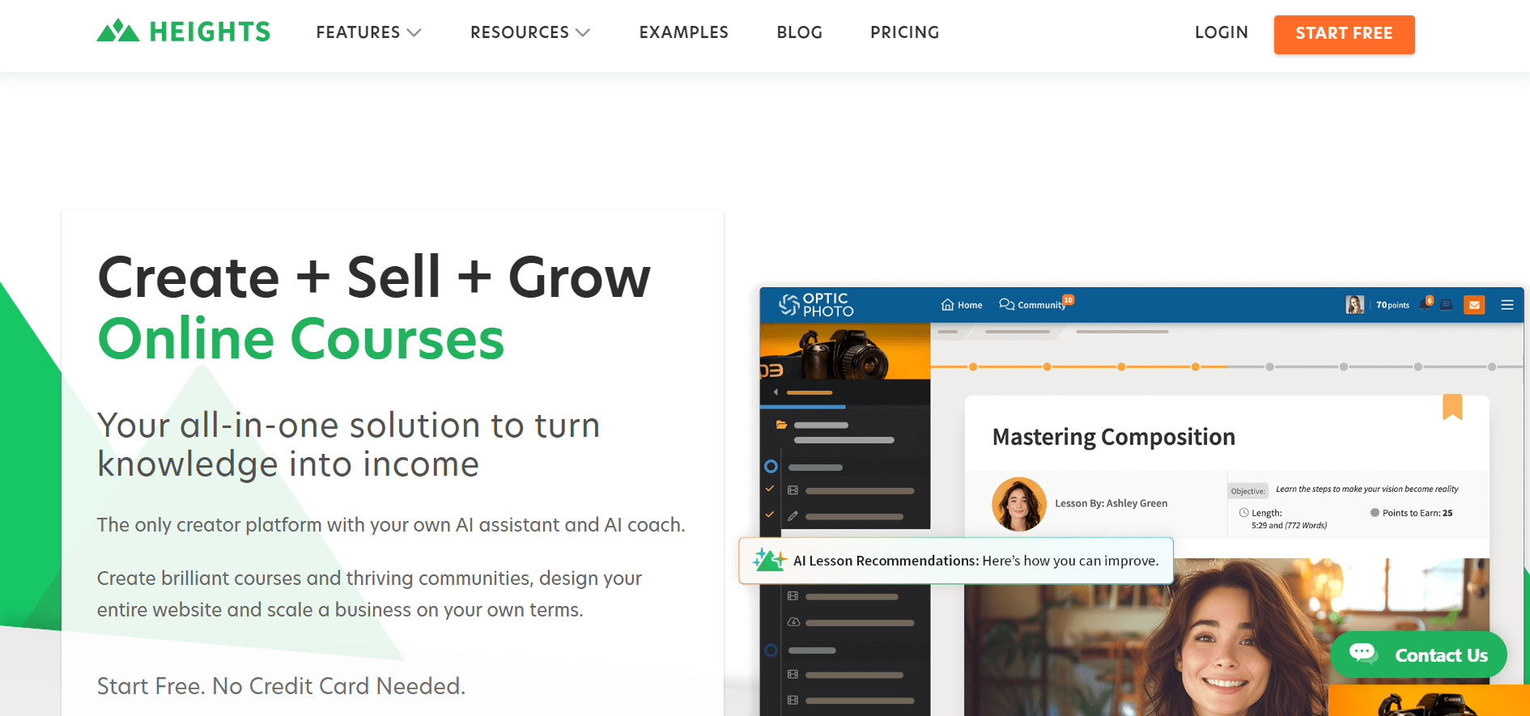
Task: Click the Optic Photo logo icon
Action: (788, 305)
